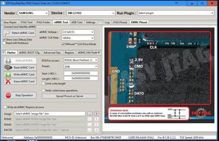219x141 pixels.
Task: Click the app icon in the title bar
Action: (3, 3)
